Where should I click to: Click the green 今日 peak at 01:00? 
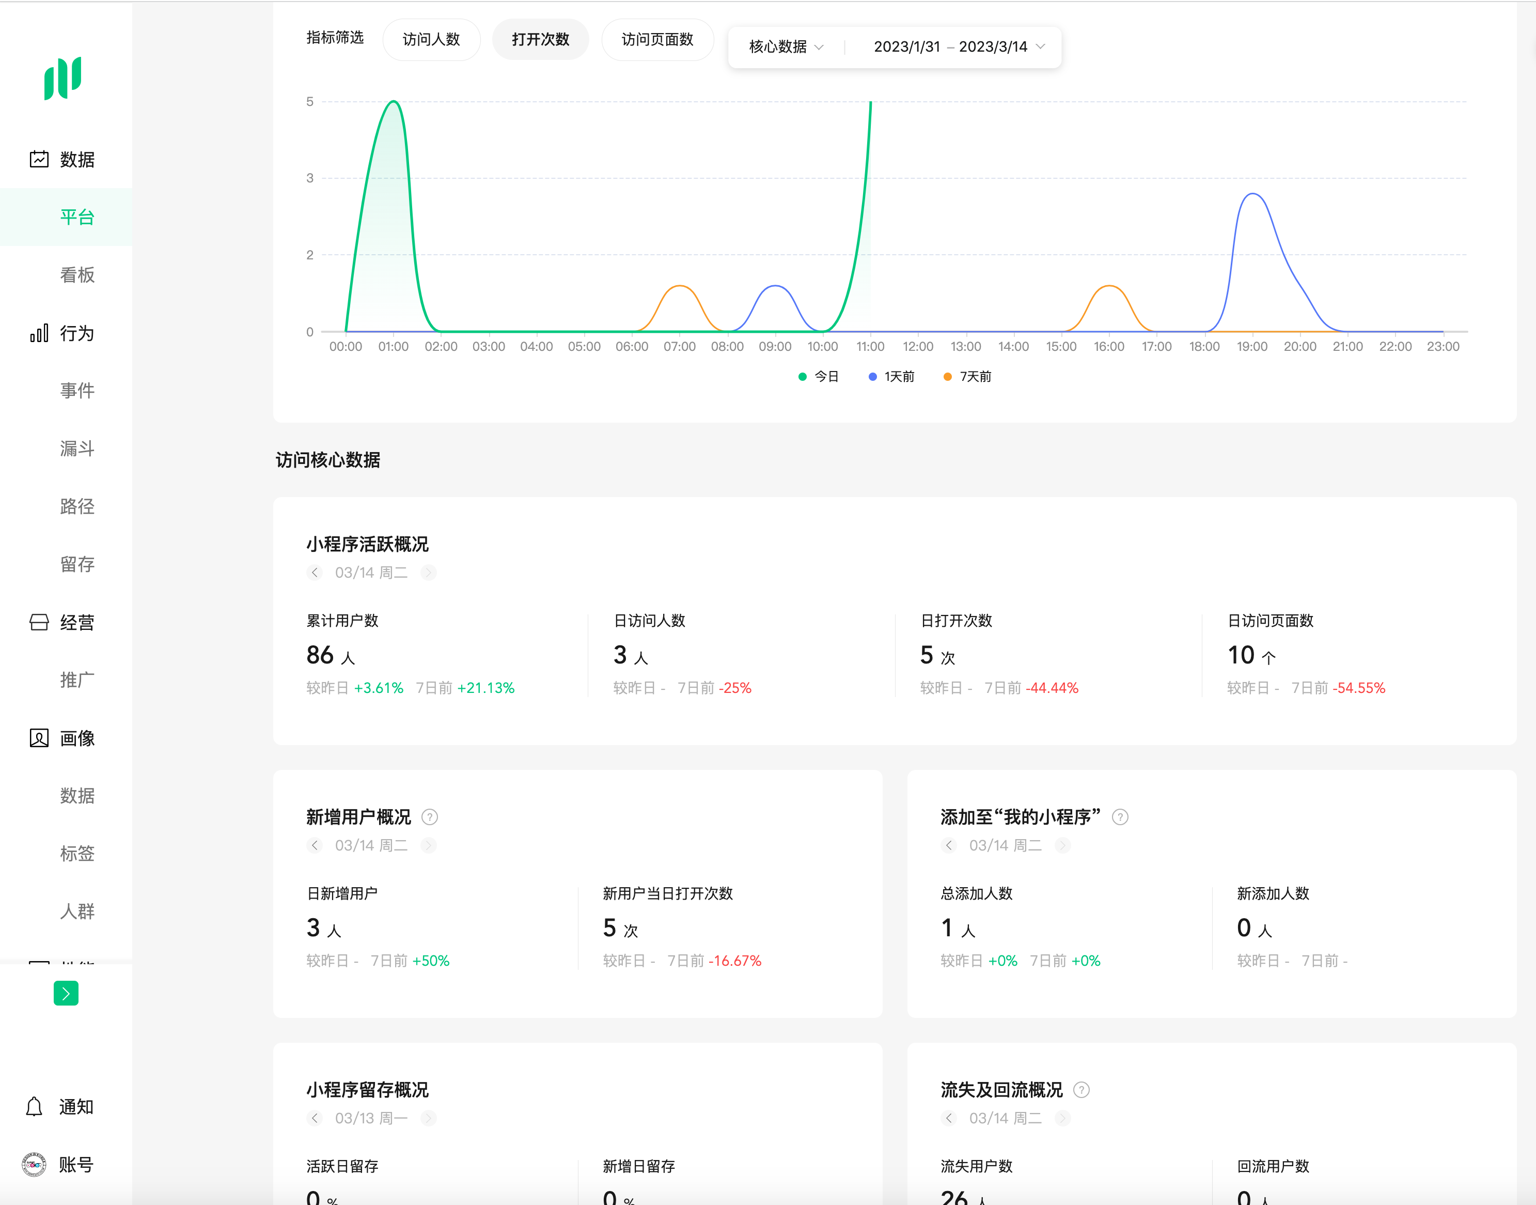tap(394, 102)
